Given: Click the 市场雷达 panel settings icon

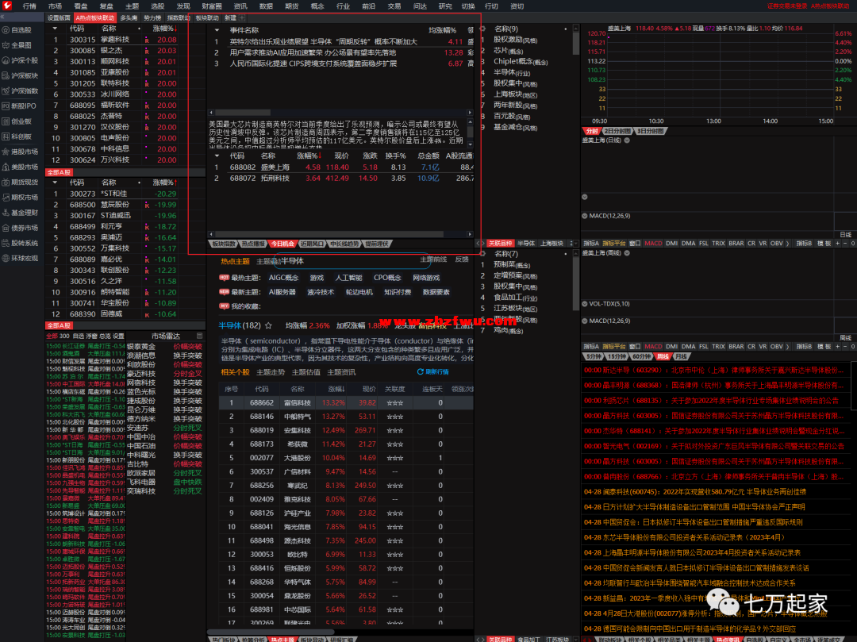Looking at the screenshot, I should [x=199, y=336].
